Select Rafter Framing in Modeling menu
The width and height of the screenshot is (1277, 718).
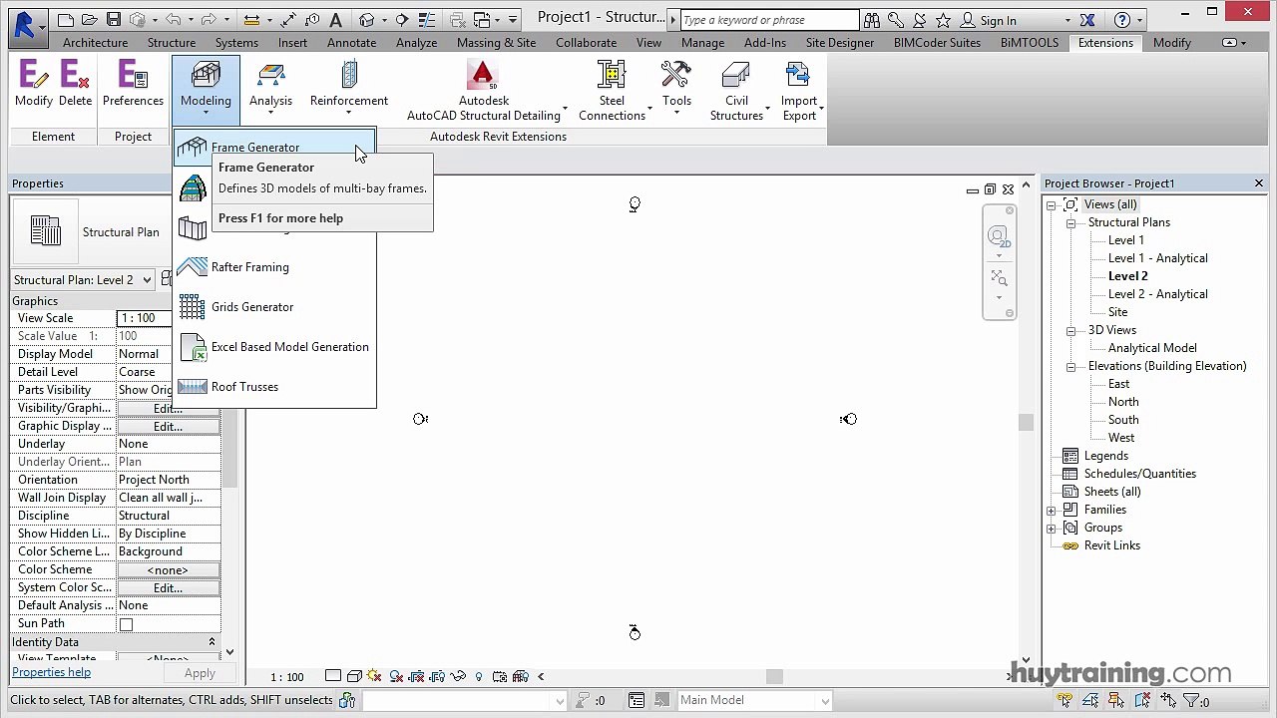[x=274, y=267]
